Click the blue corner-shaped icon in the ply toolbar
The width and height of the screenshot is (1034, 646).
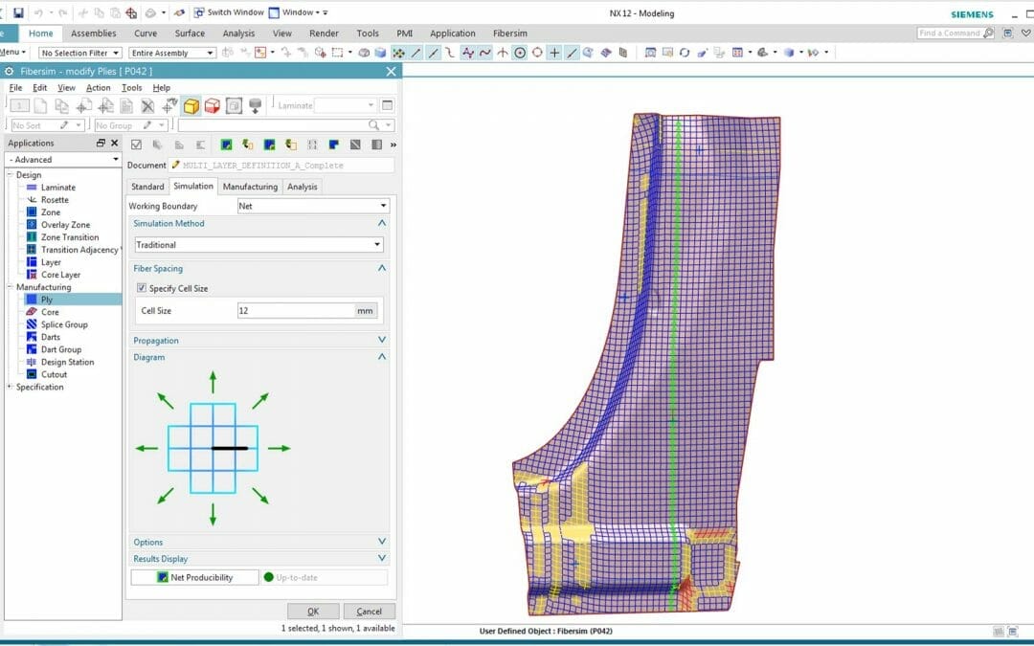pyautogui.click(x=334, y=145)
